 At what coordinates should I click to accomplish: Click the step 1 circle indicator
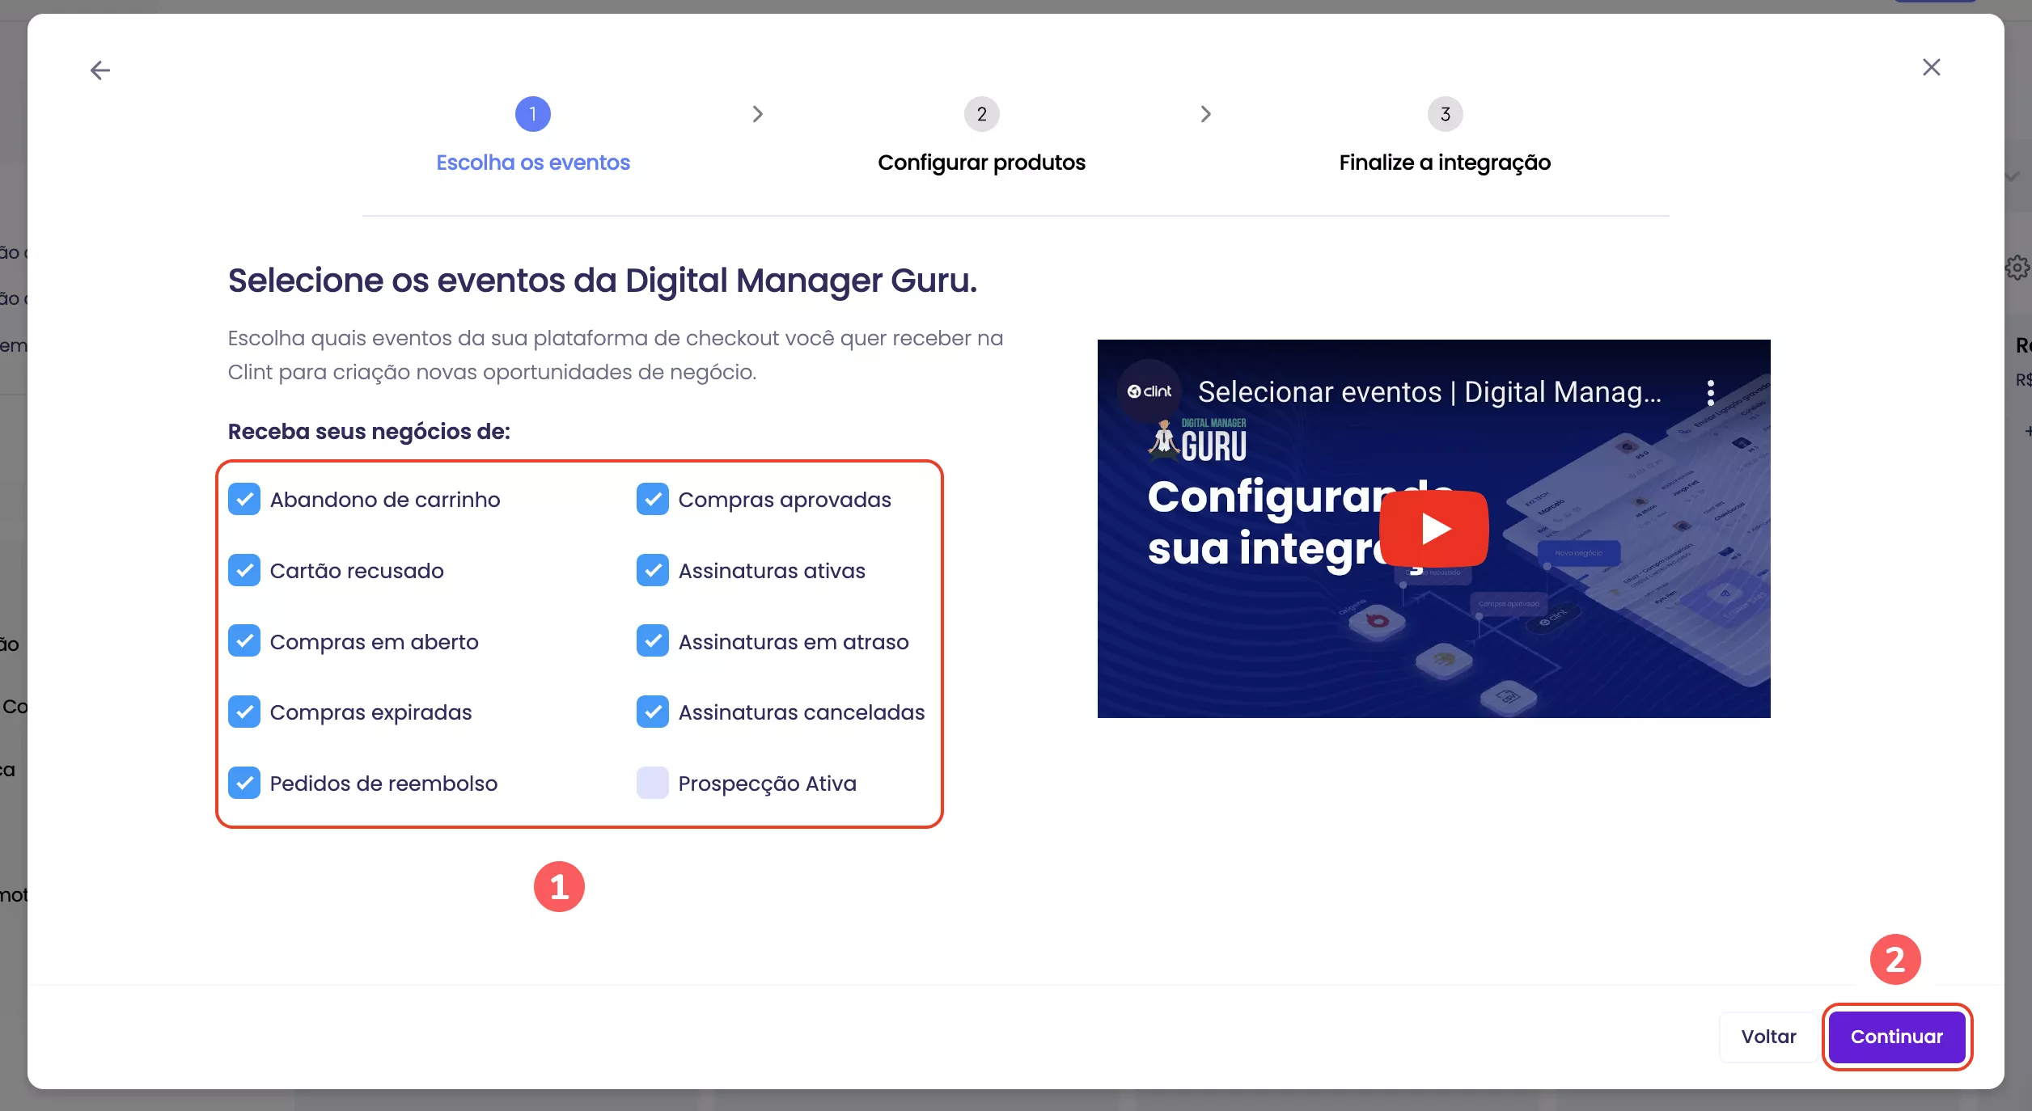coord(532,114)
